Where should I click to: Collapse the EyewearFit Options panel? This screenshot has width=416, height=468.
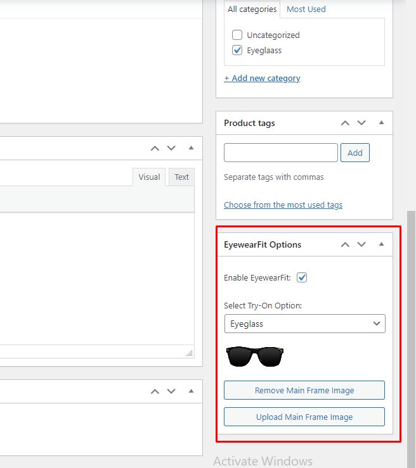pyautogui.click(x=381, y=244)
